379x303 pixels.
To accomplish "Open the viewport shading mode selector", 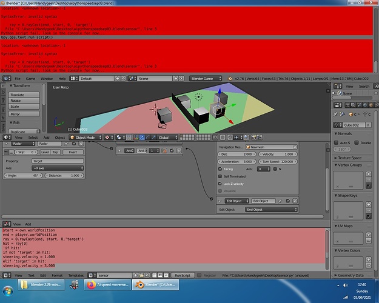I will [109, 138].
